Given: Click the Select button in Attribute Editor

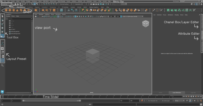Looking at the screenshot, I should (161, 93).
